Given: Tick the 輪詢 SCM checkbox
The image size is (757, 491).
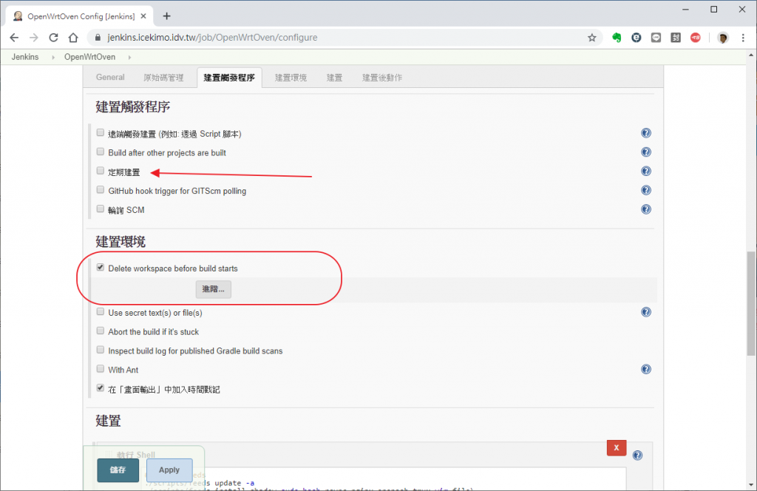Looking at the screenshot, I should click(101, 209).
